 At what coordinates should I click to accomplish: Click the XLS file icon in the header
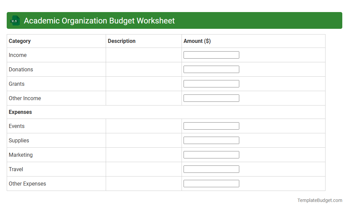point(15,20)
